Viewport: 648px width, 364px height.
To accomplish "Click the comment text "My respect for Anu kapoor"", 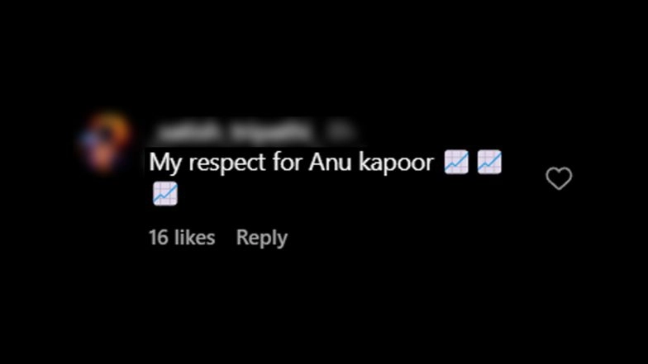I will coord(291,163).
